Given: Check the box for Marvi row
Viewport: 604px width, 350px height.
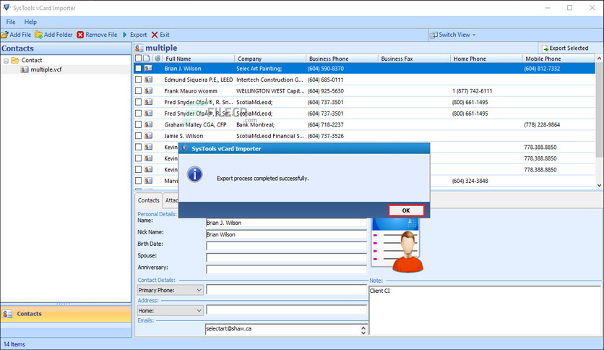Looking at the screenshot, I should point(138,180).
